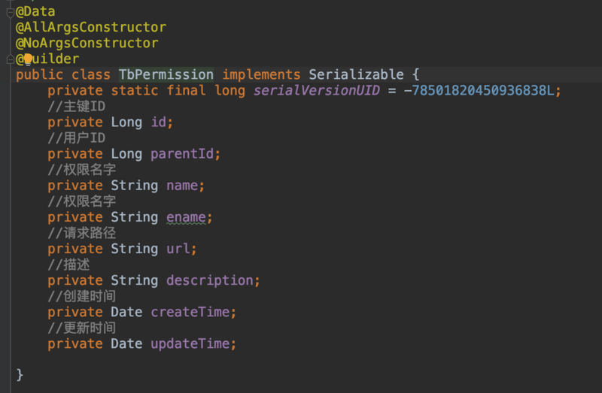This screenshot has height=393, width=602.
Task: Click the //请求路径 comment
Action: pyautogui.click(x=81, y=233)
